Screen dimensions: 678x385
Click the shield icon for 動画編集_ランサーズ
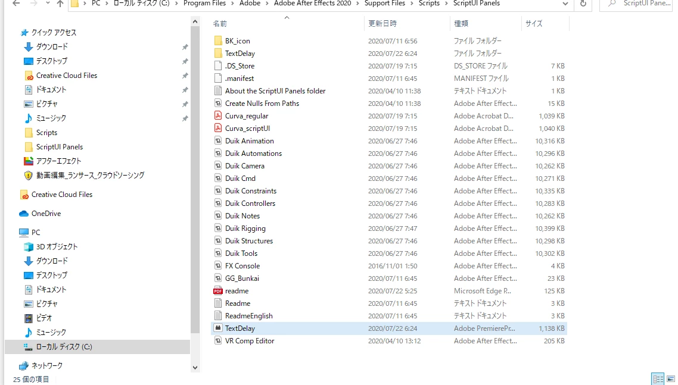point(29,176)
